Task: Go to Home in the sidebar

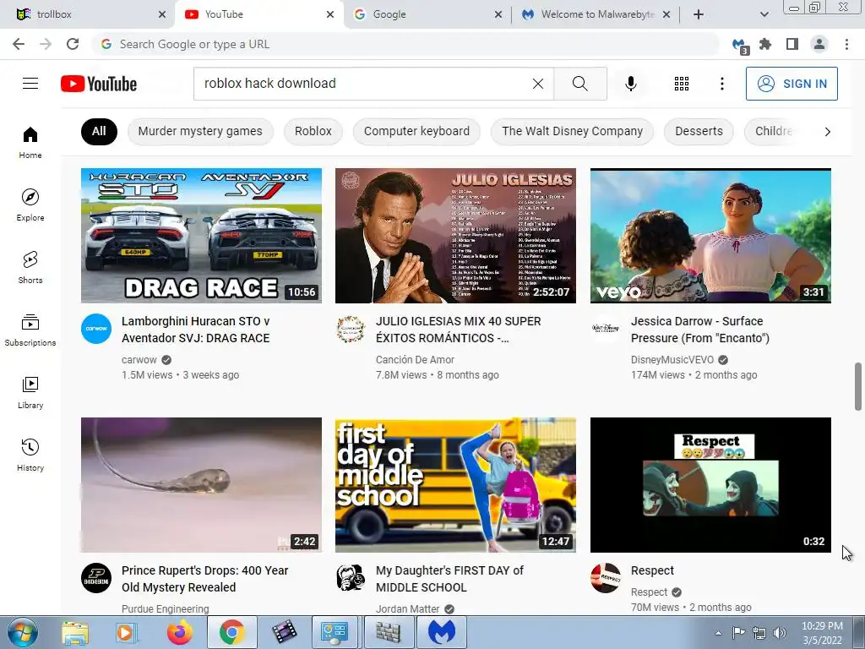Action: click(30, 142)
